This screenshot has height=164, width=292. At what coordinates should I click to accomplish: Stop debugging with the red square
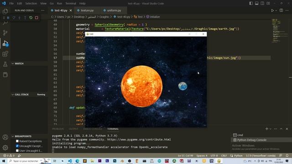click(36, 18)
